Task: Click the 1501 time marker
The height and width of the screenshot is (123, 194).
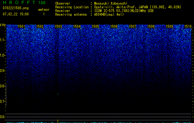Action: (21, 26)
